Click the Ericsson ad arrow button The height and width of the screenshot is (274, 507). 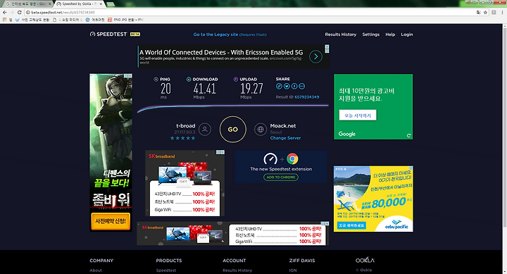315,57
